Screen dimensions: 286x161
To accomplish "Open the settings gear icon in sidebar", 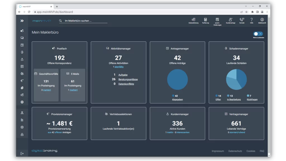I will click(x=22, y=127).
